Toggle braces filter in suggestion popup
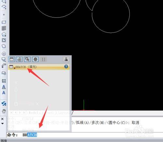Screen dimensions: 163x142 pos(43,59)
